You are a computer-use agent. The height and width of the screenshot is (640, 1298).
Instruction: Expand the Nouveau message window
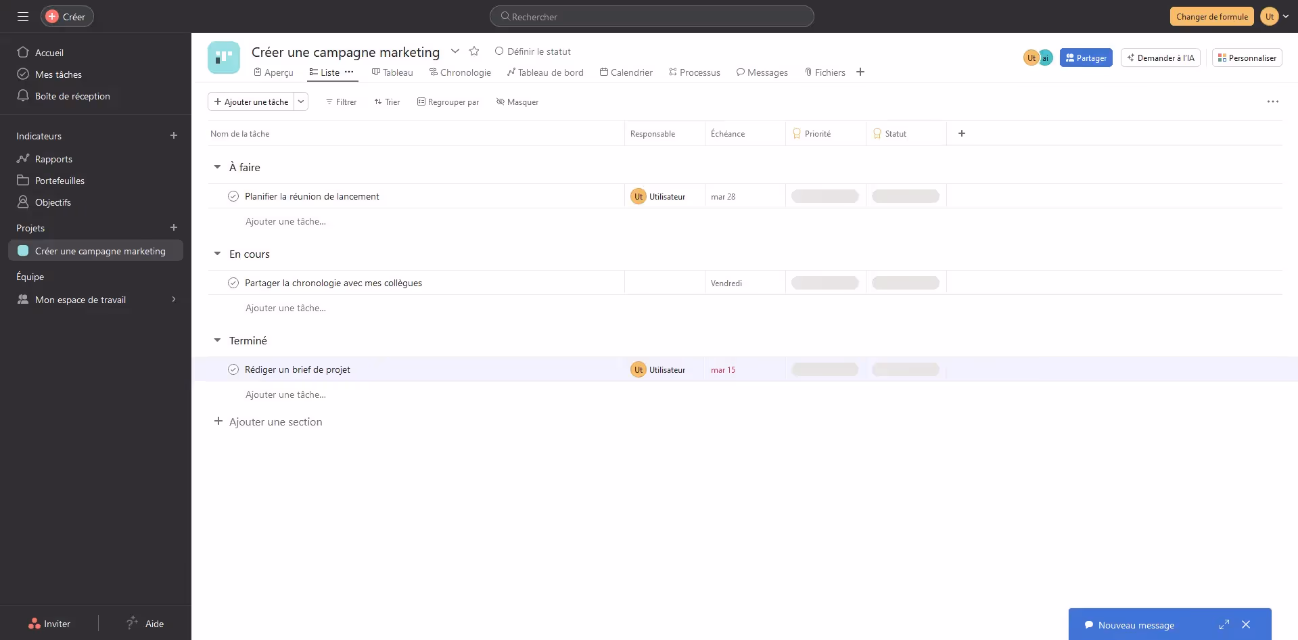pos(1224,624)
